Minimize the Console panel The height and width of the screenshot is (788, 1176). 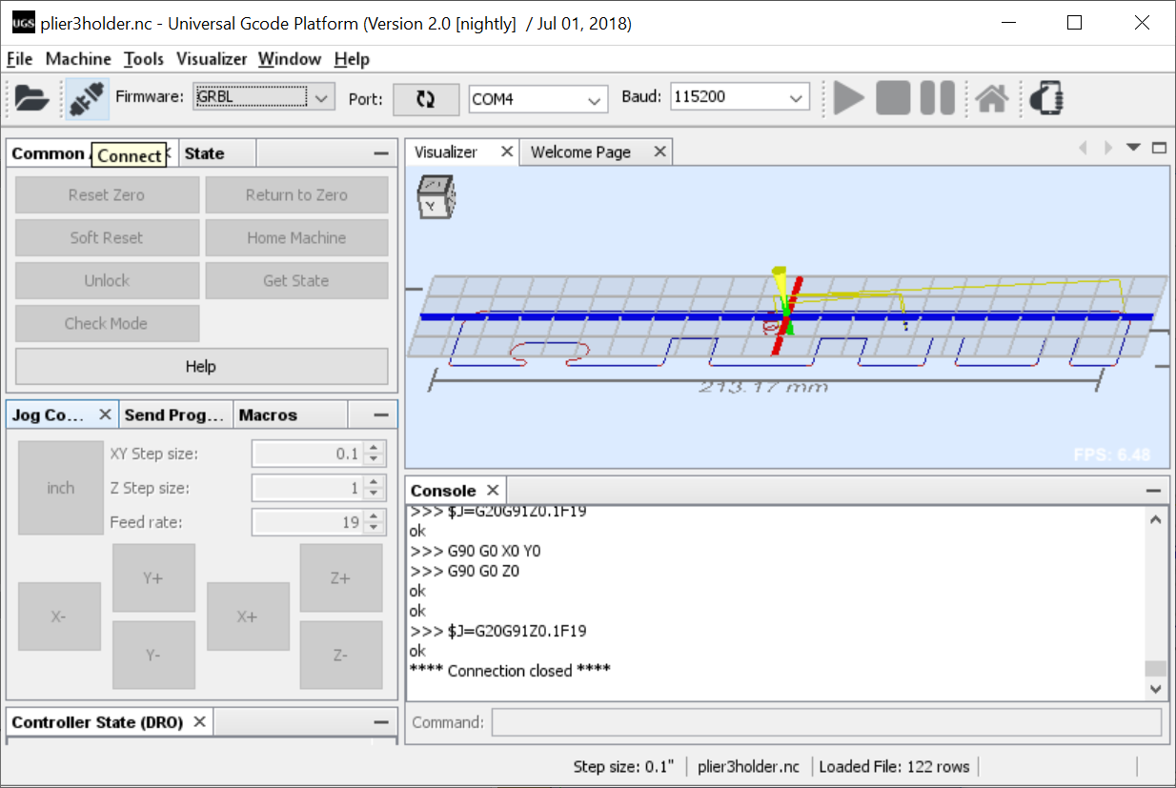pyautogui.click(x=1152, y=490)
